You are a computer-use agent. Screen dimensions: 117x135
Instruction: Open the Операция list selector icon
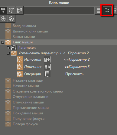(x=47, y=74)
